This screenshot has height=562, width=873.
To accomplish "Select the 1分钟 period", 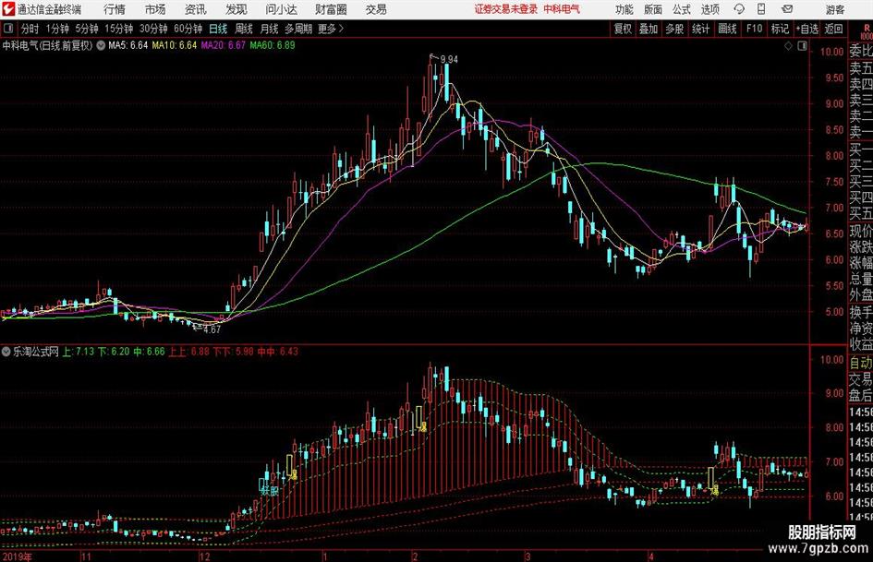I will click(x=57, y=29).
